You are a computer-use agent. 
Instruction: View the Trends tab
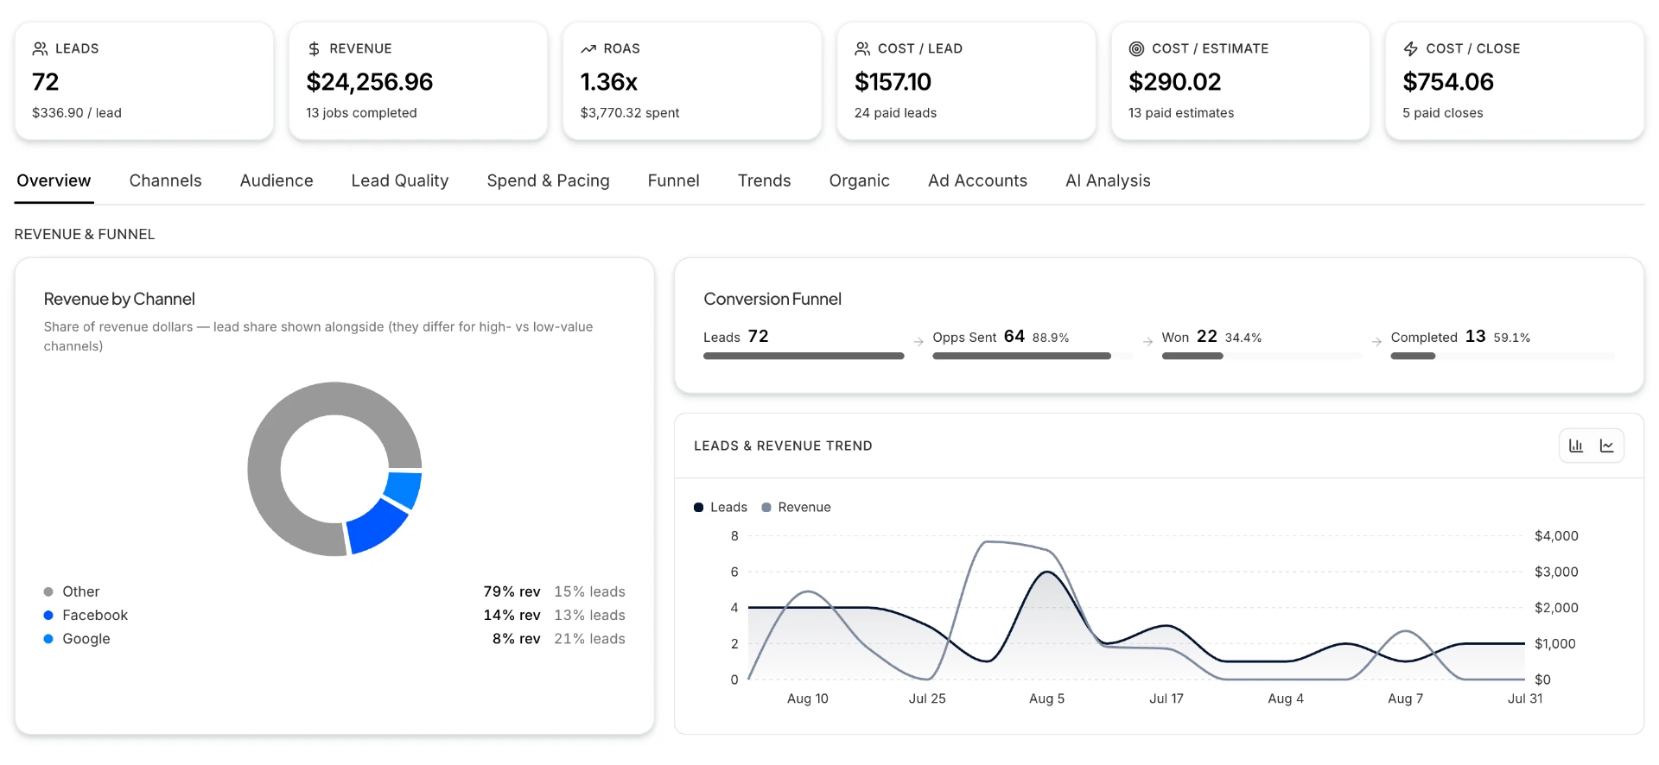(x=764, y=180)
